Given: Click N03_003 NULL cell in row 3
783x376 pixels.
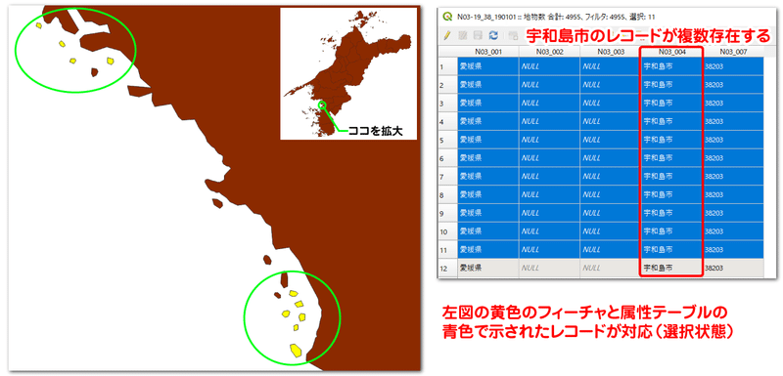Looking at the screenshot, I should (x=610, y=104).
